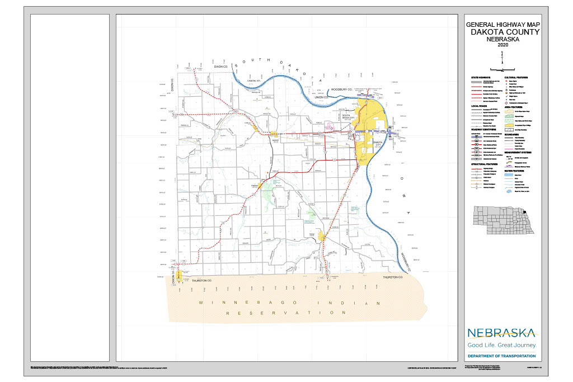Click the blank panel beside the map
The height and width of the screenshot is (382, 573).
[70, 188]
